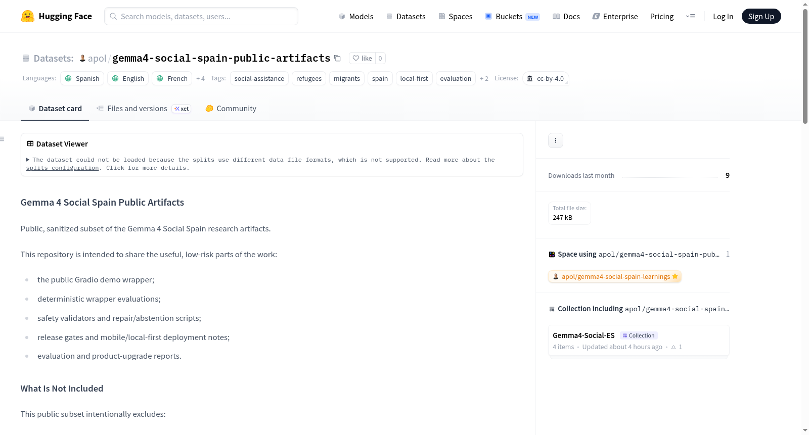Expand the +4 more languages

point(200,78)
